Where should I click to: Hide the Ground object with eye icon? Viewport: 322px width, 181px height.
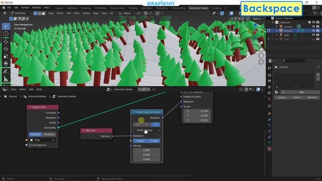click(313, 31)
